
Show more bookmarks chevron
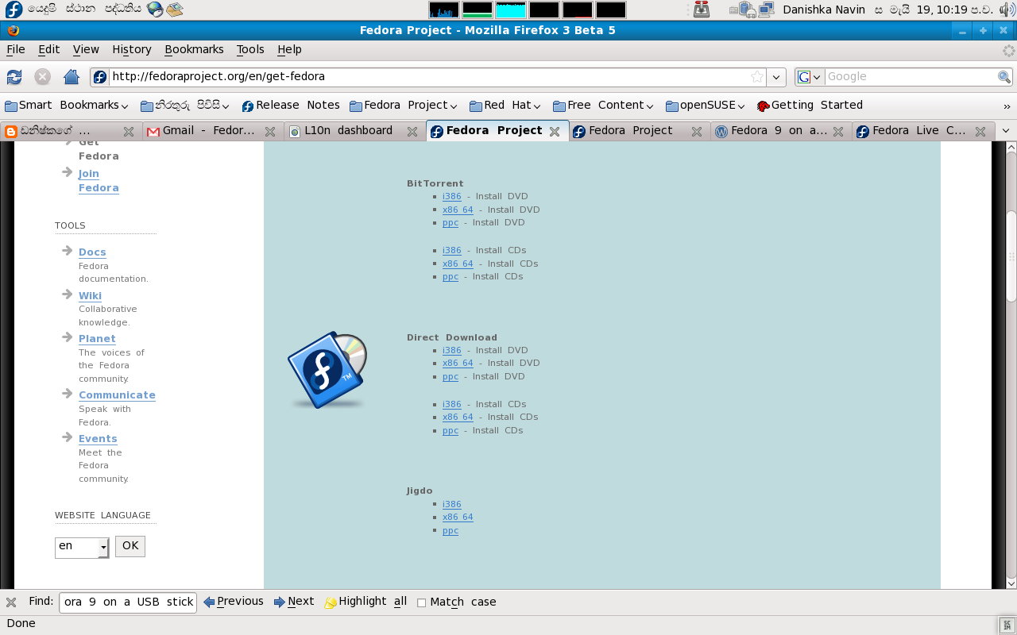(x=1007, y=106)
